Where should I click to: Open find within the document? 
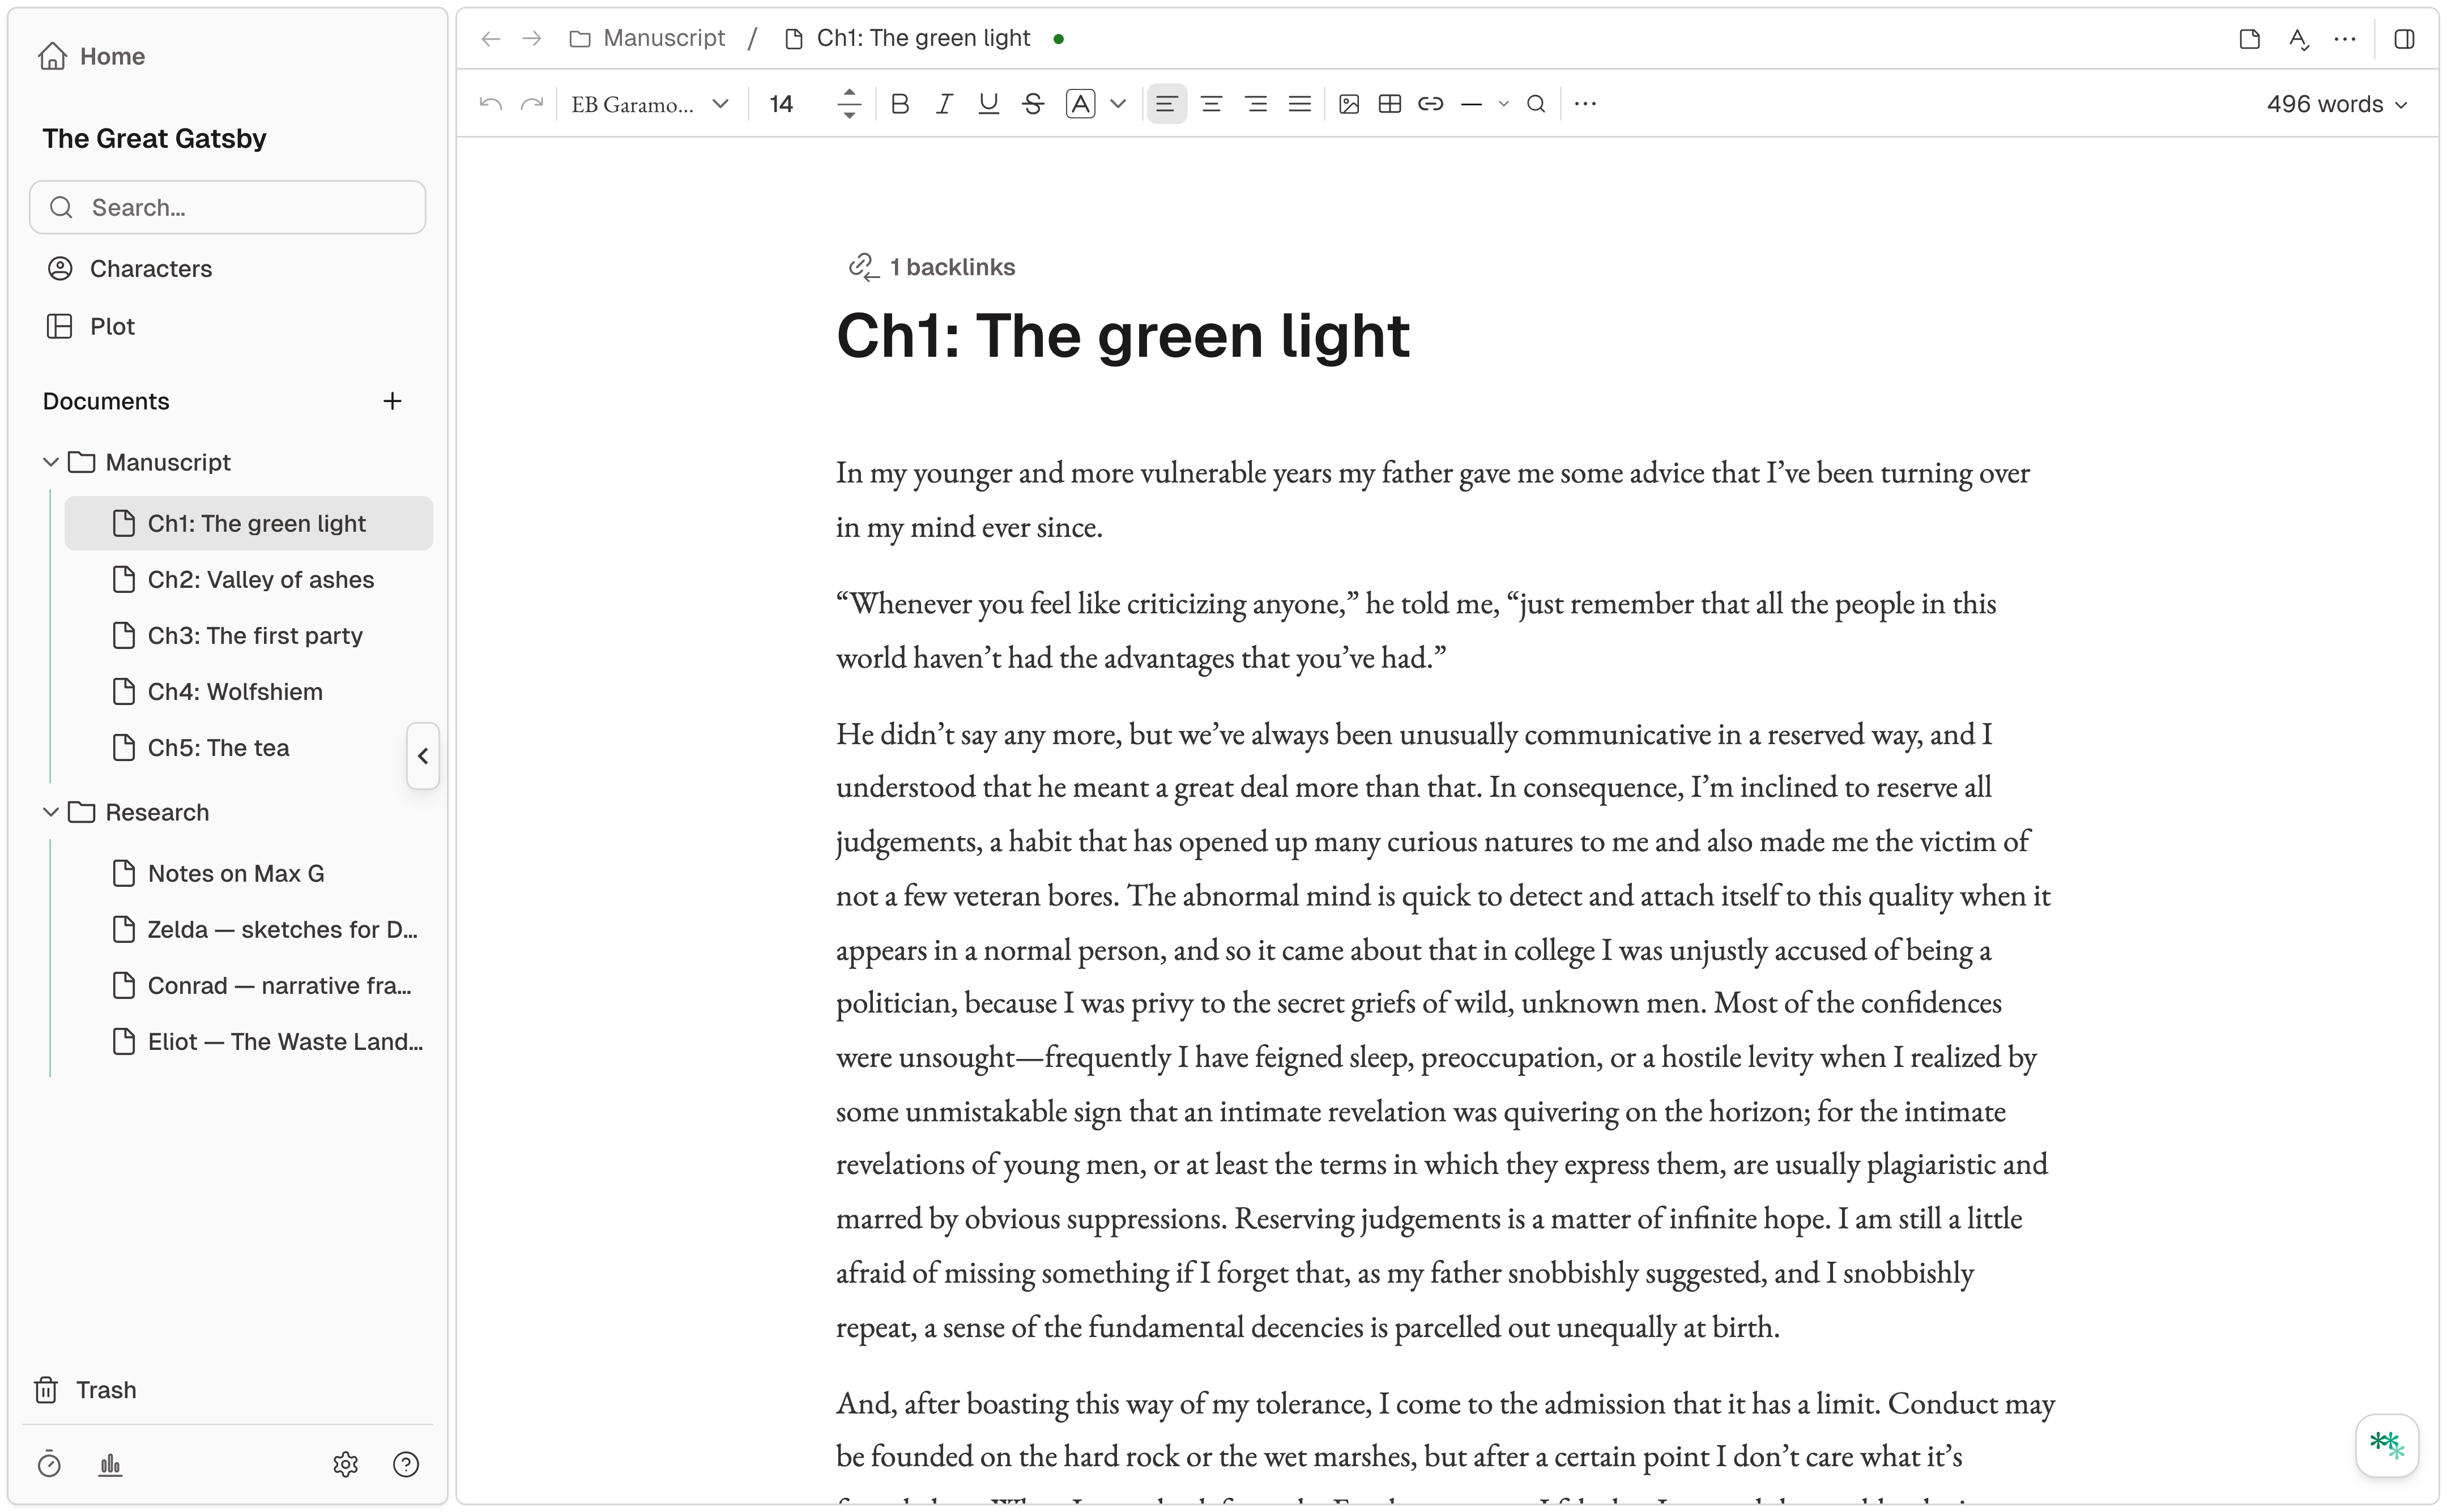pyautogui.click(x=1535, y=103)
